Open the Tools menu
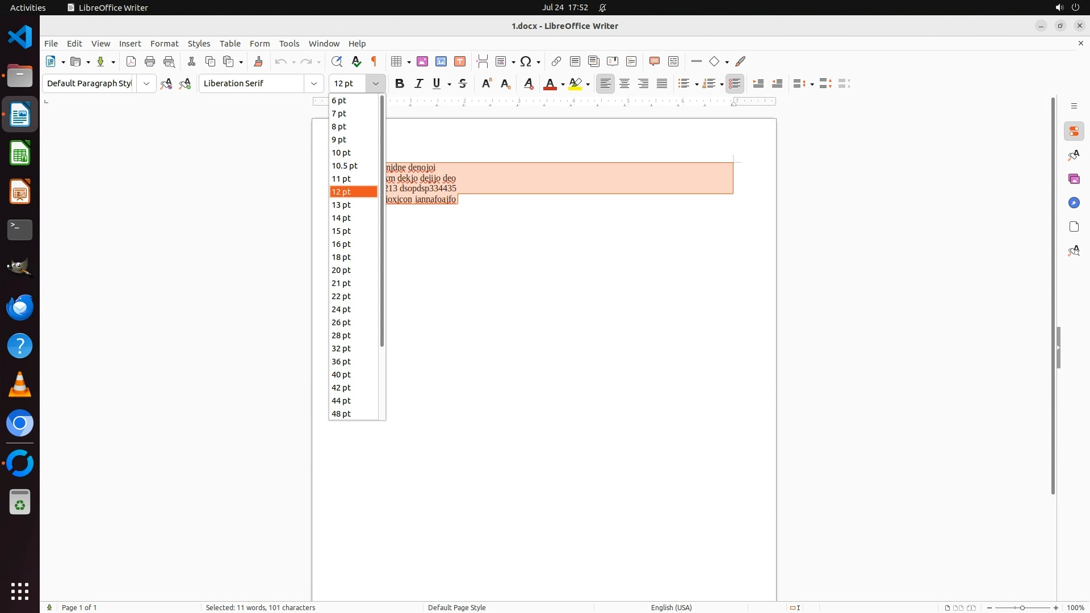 pyautogui.click(x=289, y=44)
